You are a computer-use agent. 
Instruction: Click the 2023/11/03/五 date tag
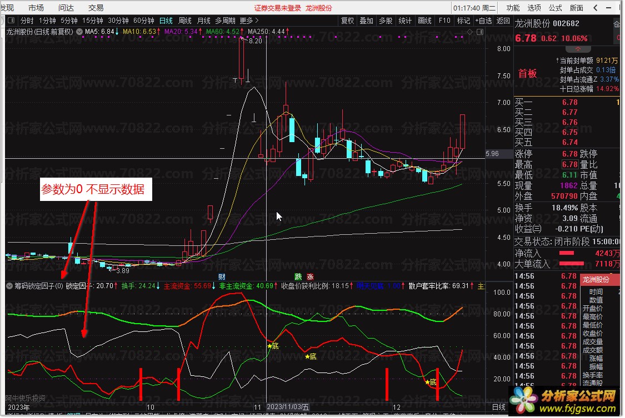288,407
